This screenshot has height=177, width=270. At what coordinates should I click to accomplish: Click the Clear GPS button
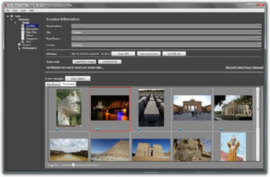pyautogui.click(x=123, y=54)
